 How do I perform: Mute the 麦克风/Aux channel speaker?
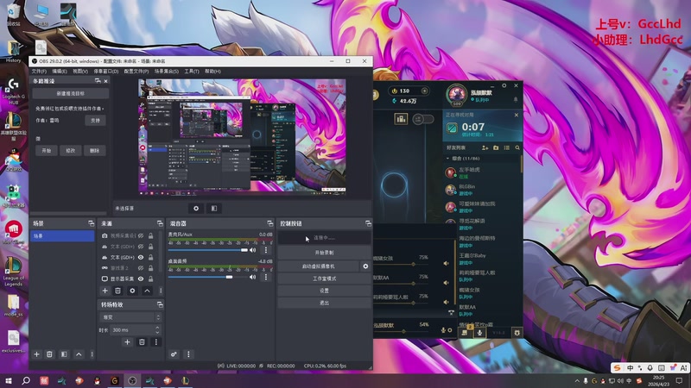pyautogui.click(x=252, y=250)
